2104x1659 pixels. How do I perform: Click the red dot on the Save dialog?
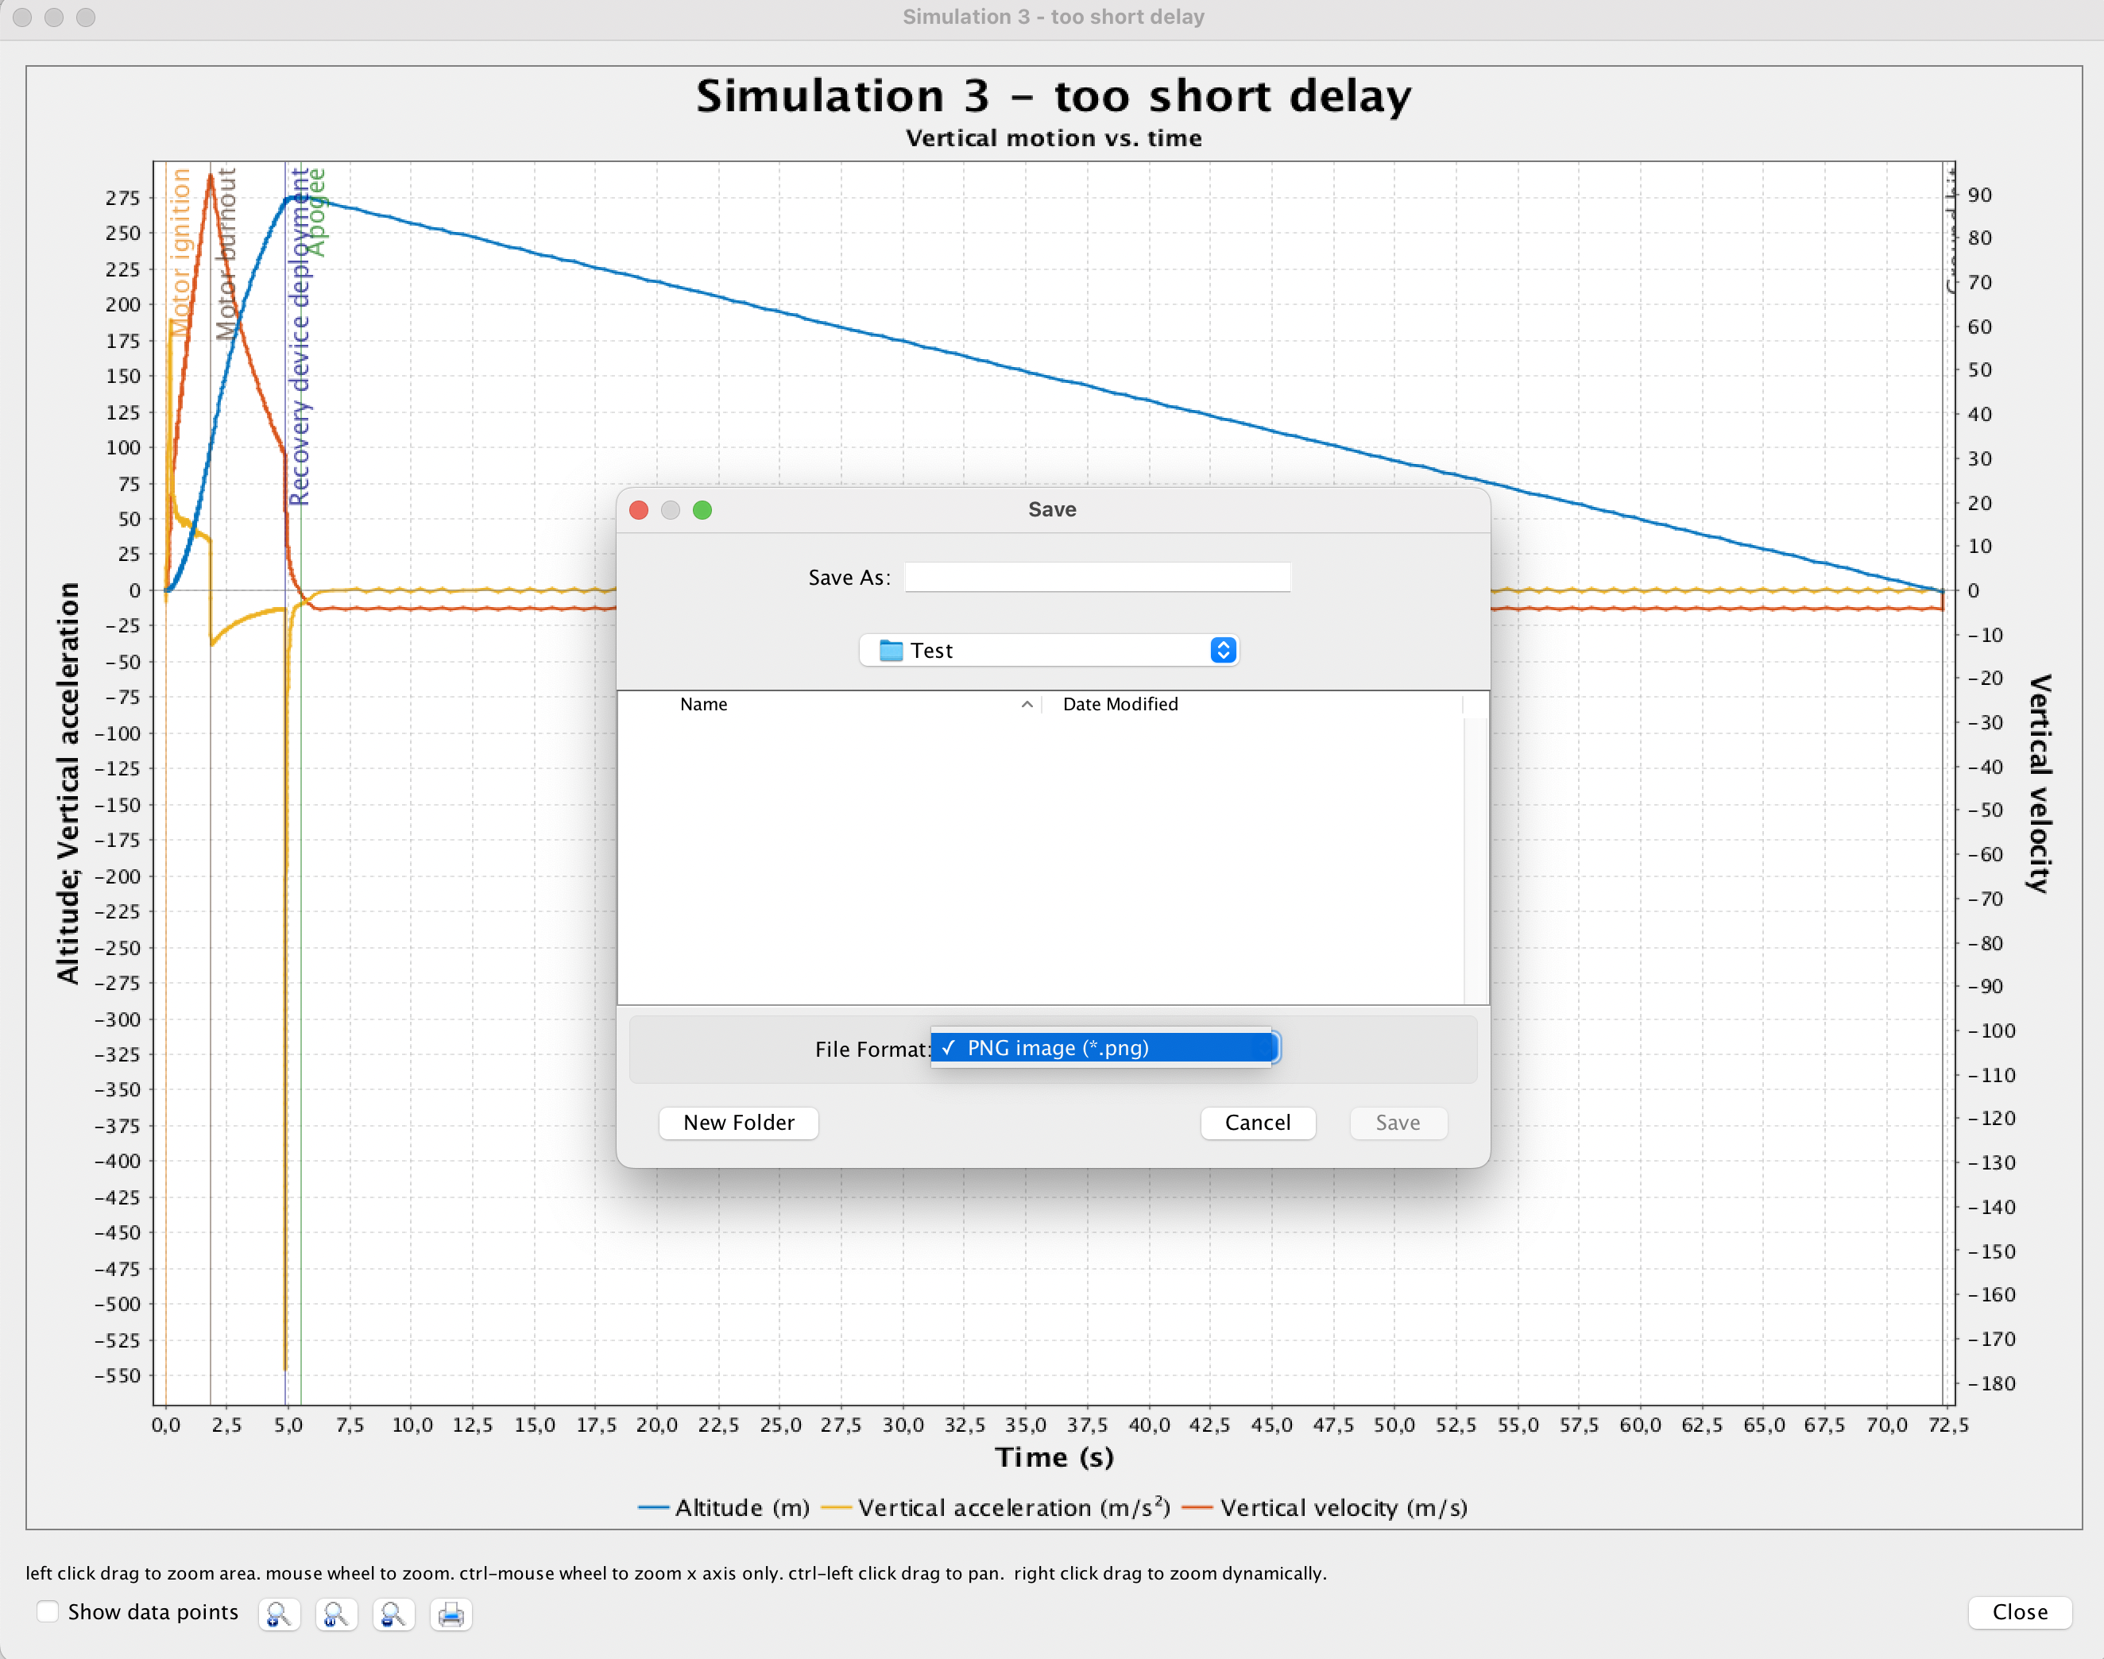click(638, 510)
